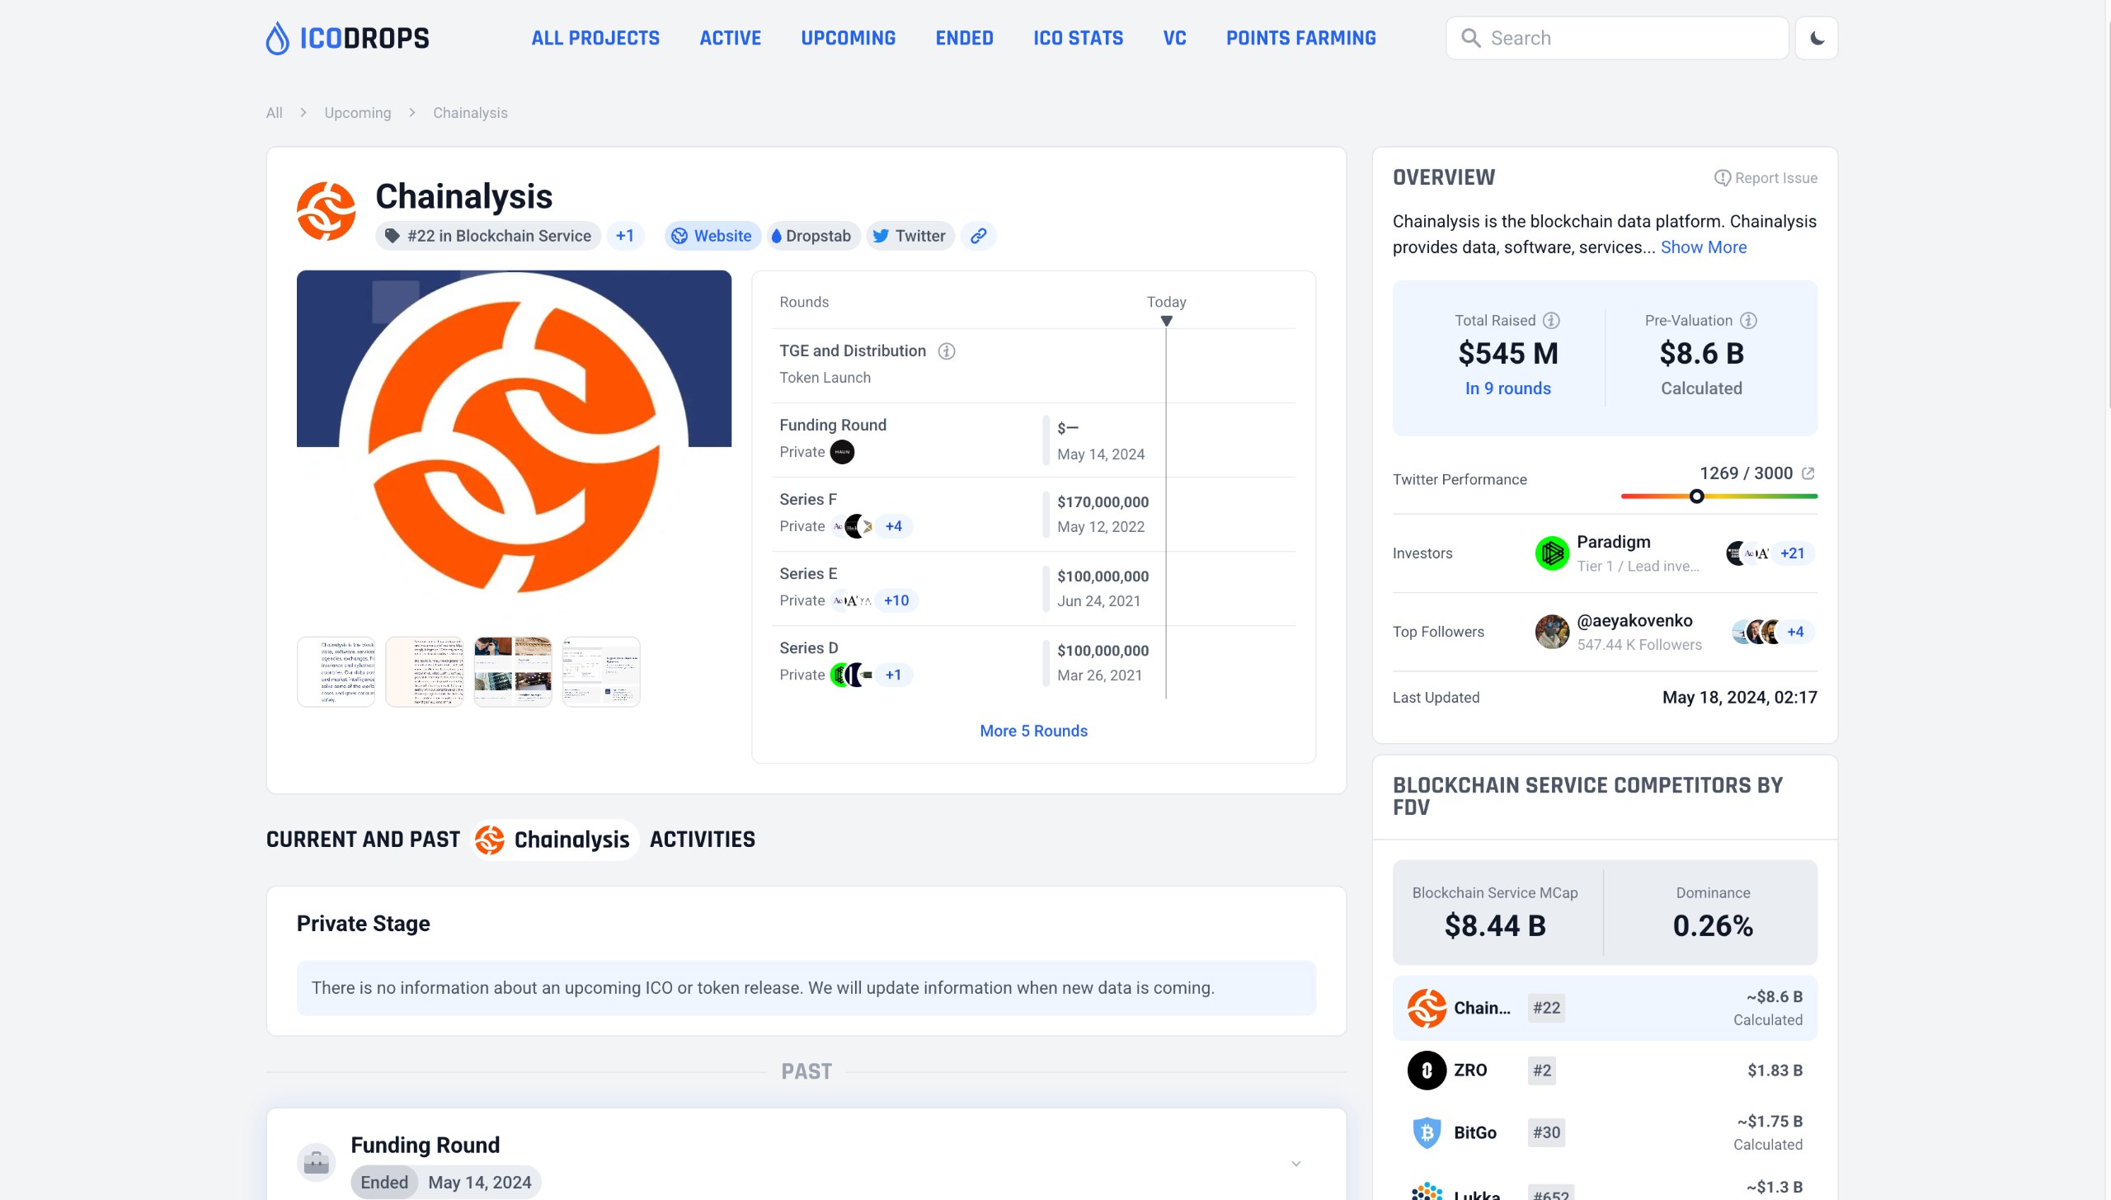Screen dimensions: 2111x1200
Task: Click the ICODROPS logo
Action: pyautogui.click(x=347, y=38)
